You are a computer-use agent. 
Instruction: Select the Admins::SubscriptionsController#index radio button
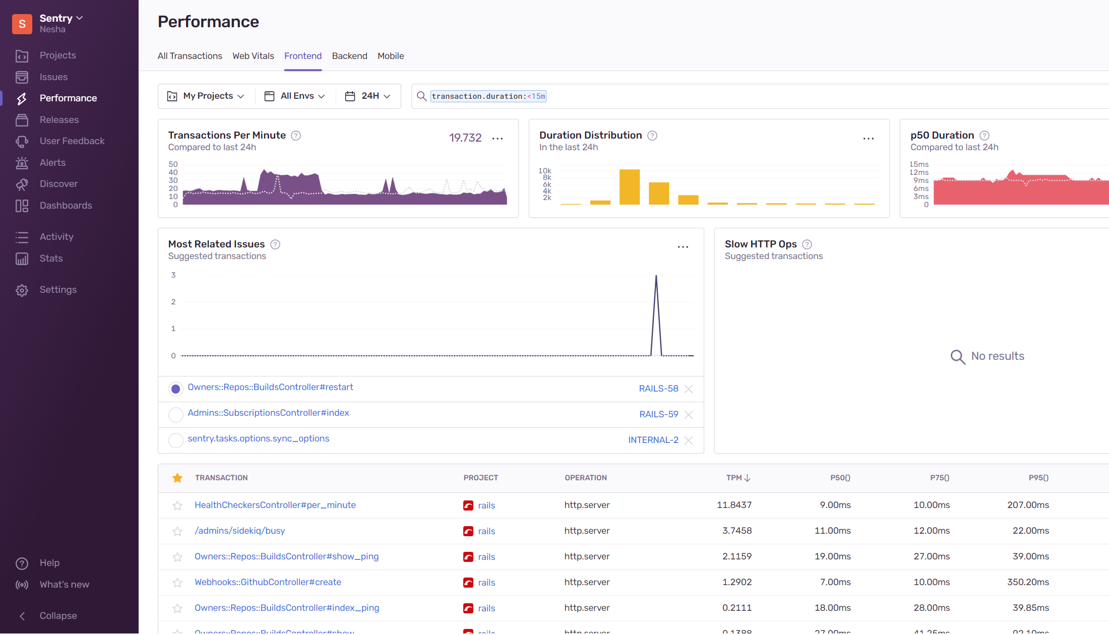point(175,415)
